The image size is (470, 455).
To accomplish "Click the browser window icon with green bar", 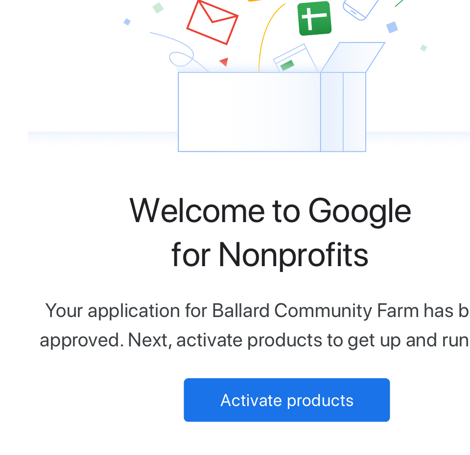I will (295, 58).
